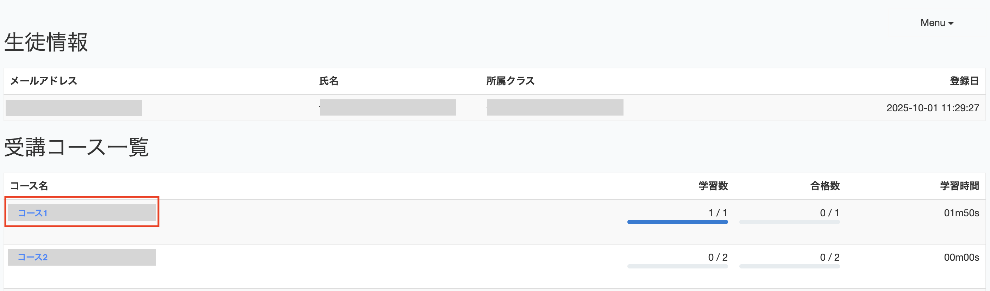This screenshot has width=990, height=291.
Task: Open the コース2 course link
Action: (33, 257)
